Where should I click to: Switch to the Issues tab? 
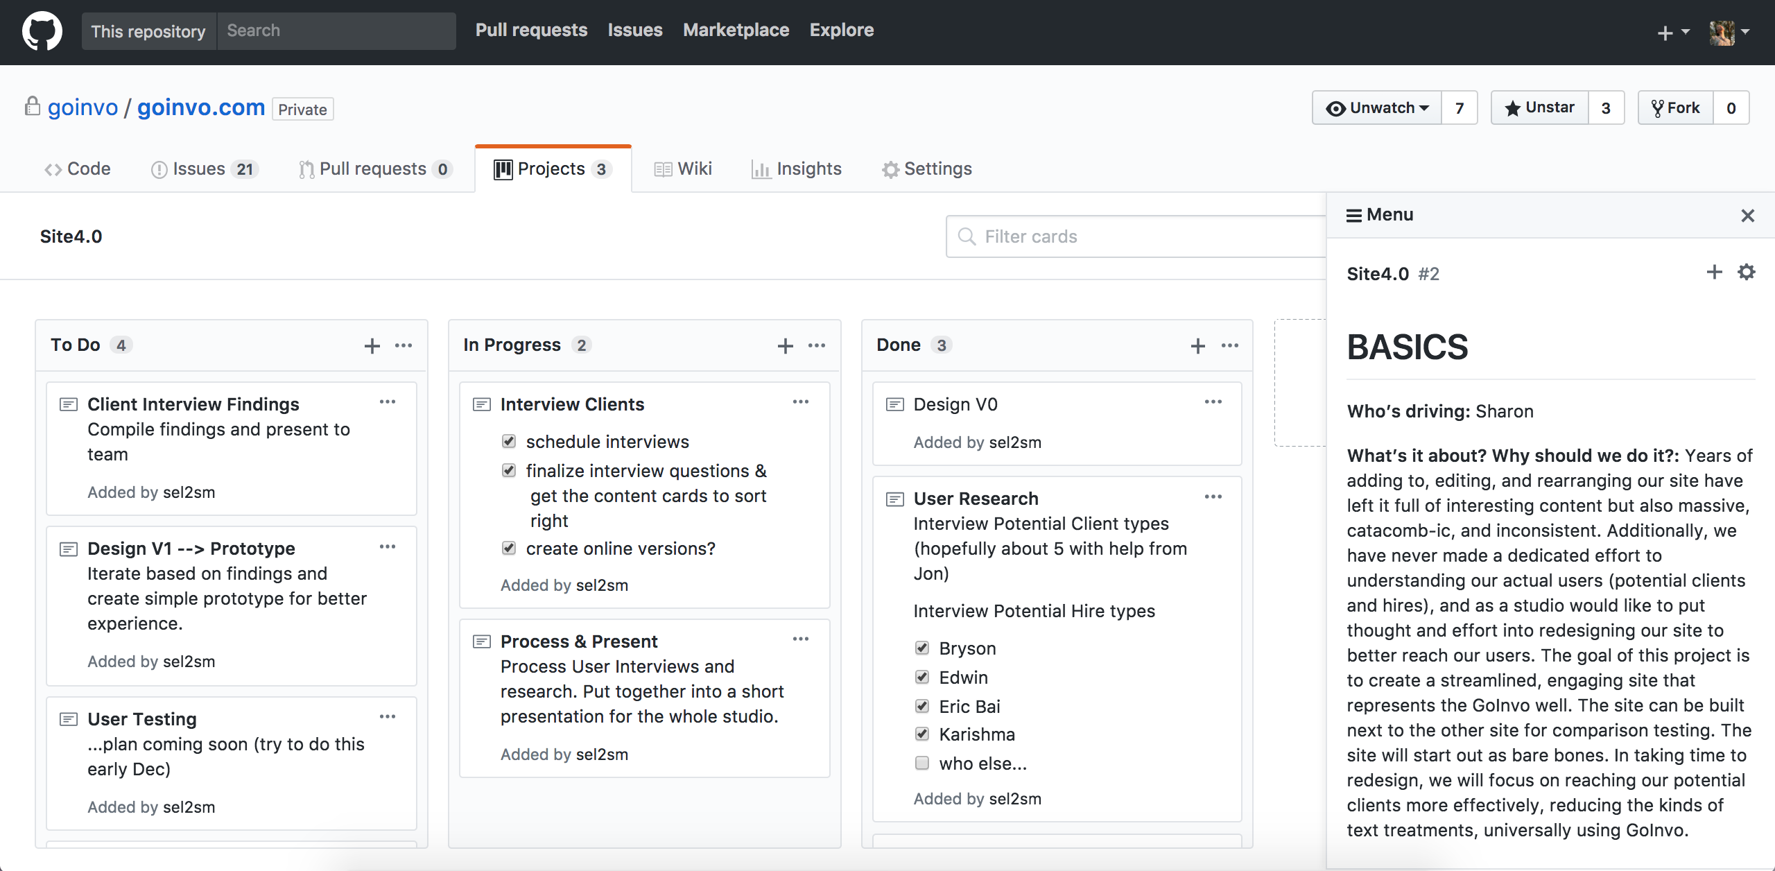pos(205,169)
